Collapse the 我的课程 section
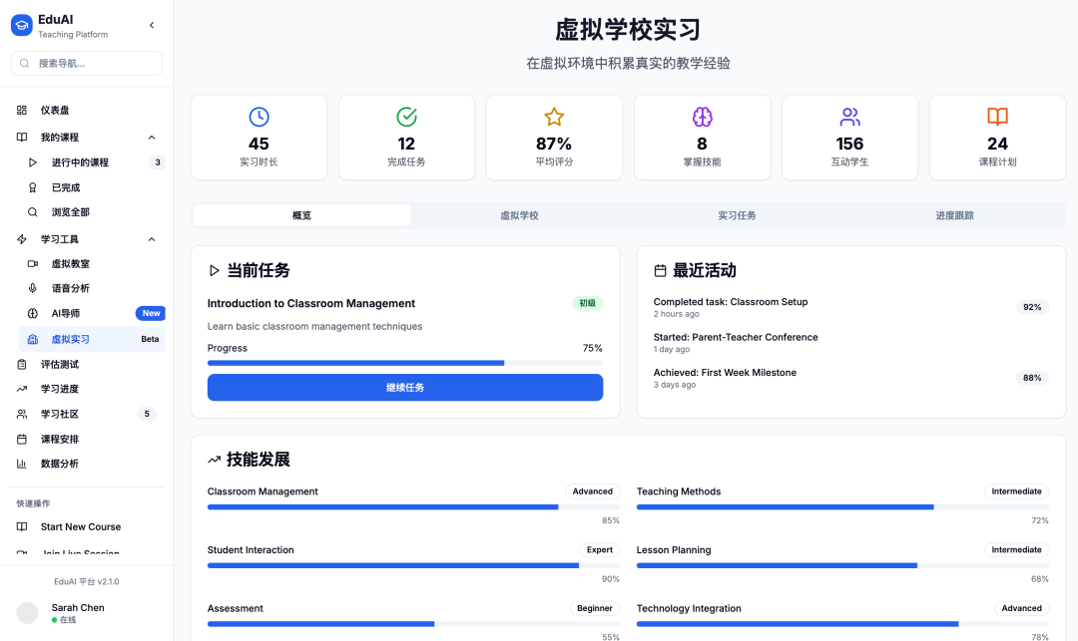The image size is (1078, 641). 152,138
